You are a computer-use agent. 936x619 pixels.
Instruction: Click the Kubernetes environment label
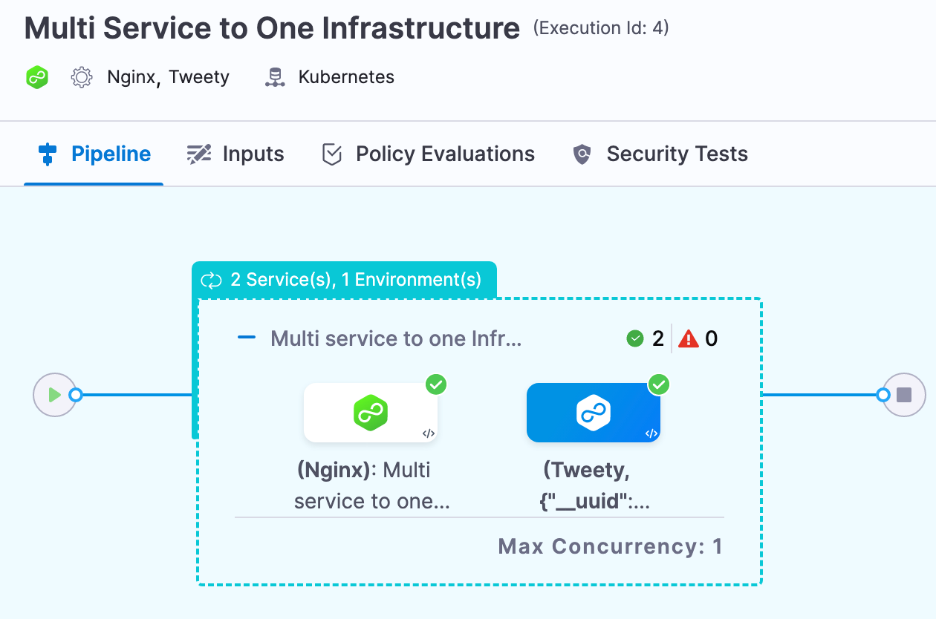click(x=346, y=77)
